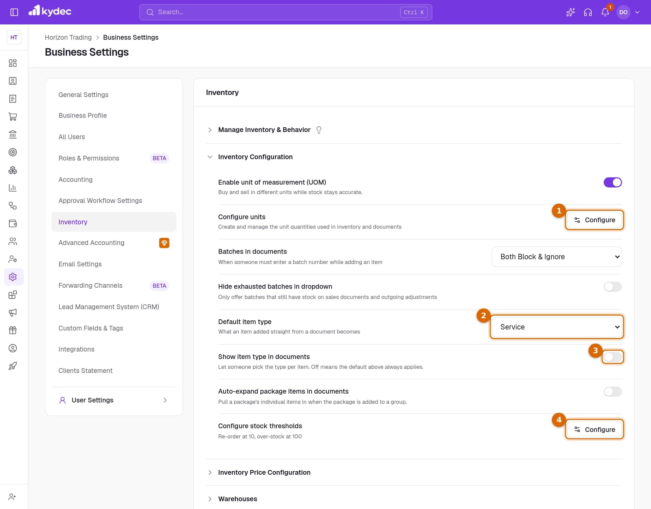Go to Horizon Trading breadcrumb
The image size is (651, 509).
pos(68,37)
